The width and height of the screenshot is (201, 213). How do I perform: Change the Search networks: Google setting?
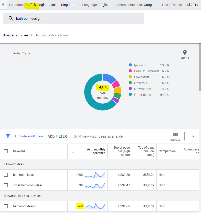[x=136, y=5]
